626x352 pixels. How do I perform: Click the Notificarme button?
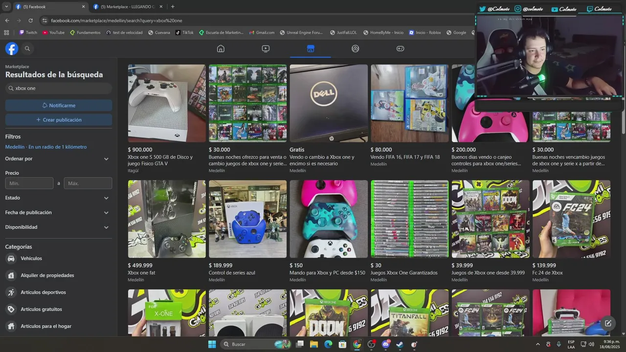[x=59, y=106]
